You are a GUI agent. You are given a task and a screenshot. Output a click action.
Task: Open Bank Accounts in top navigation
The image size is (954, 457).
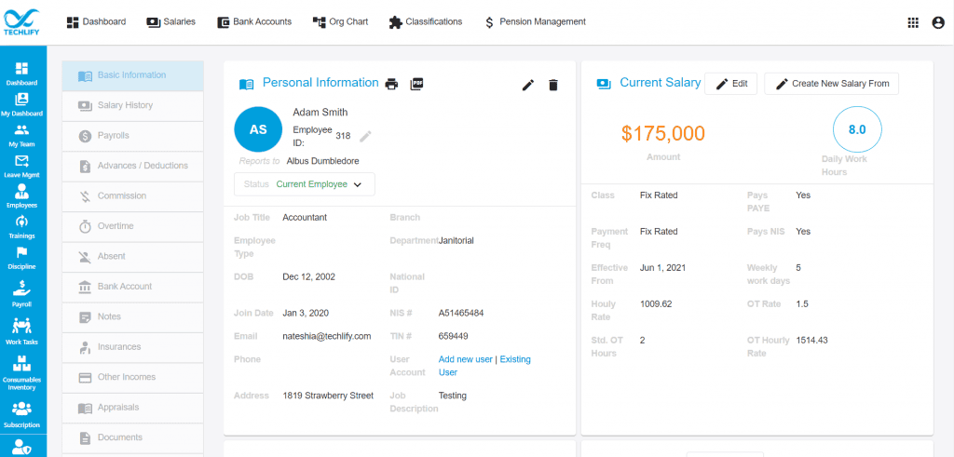tap(254, 22)
